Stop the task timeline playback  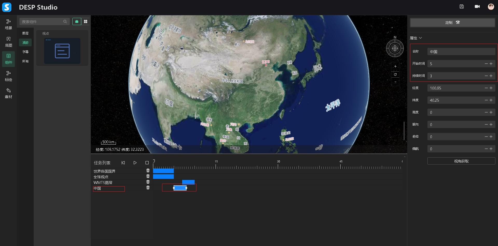pyautogui.click(x=147, y=163)
